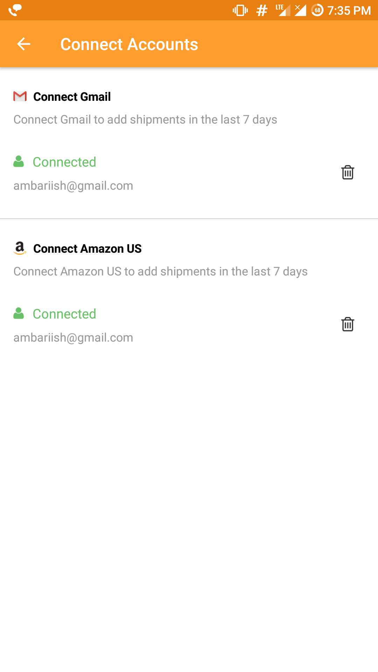
Task: Tap the Amazon logo icon
Action: [20, 248]
